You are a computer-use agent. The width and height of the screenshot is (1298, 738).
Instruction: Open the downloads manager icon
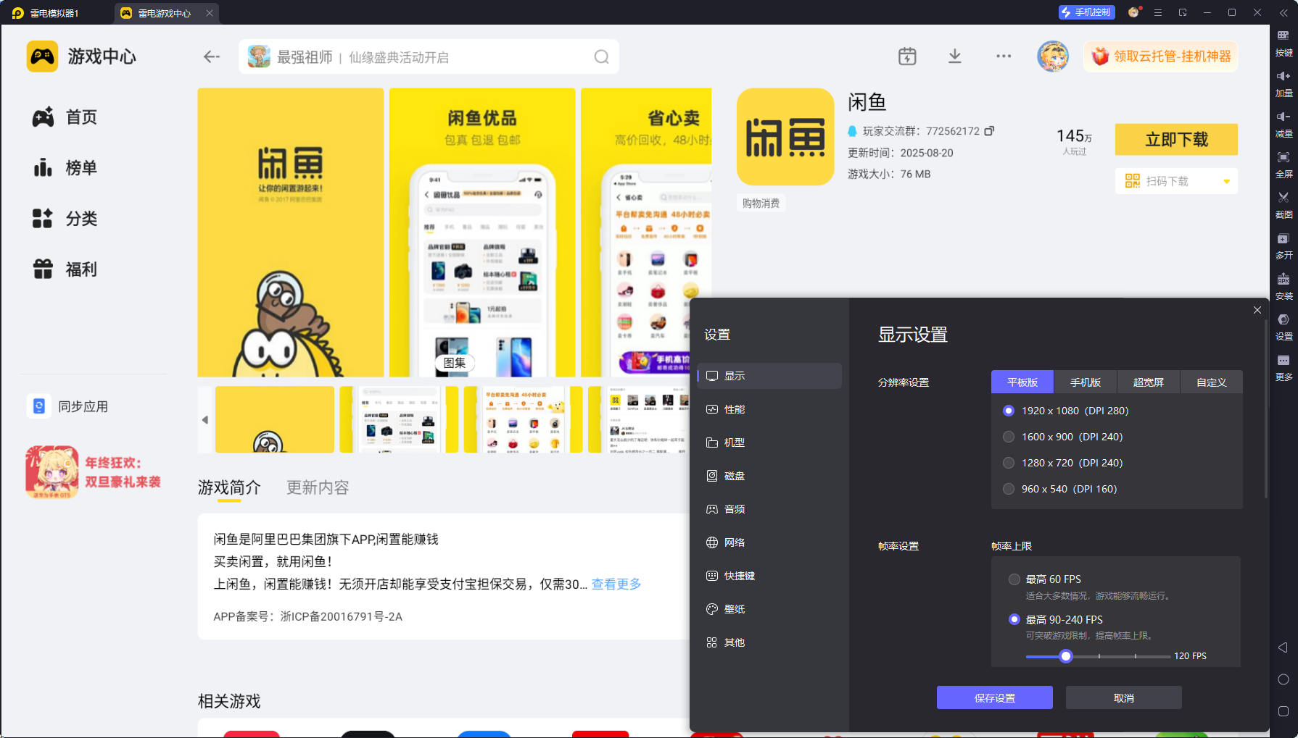(x=955, y=56)
